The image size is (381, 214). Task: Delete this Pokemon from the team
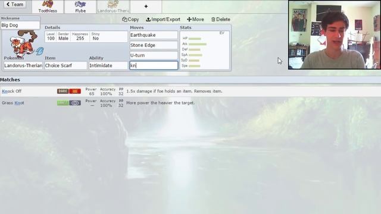pyautogui.click(x=220, y=20)
